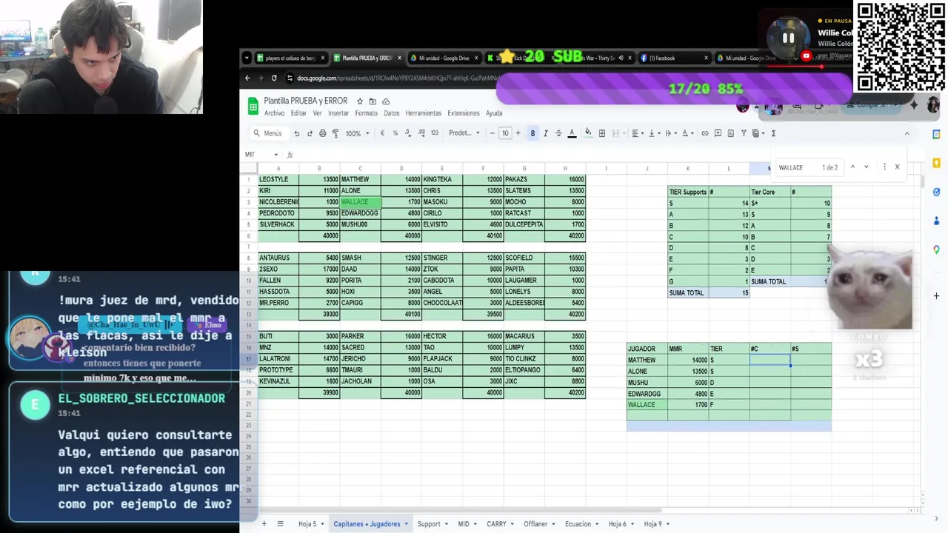Click the Insert chart icon
Viewport: 948px width, 533px height.
731,133
